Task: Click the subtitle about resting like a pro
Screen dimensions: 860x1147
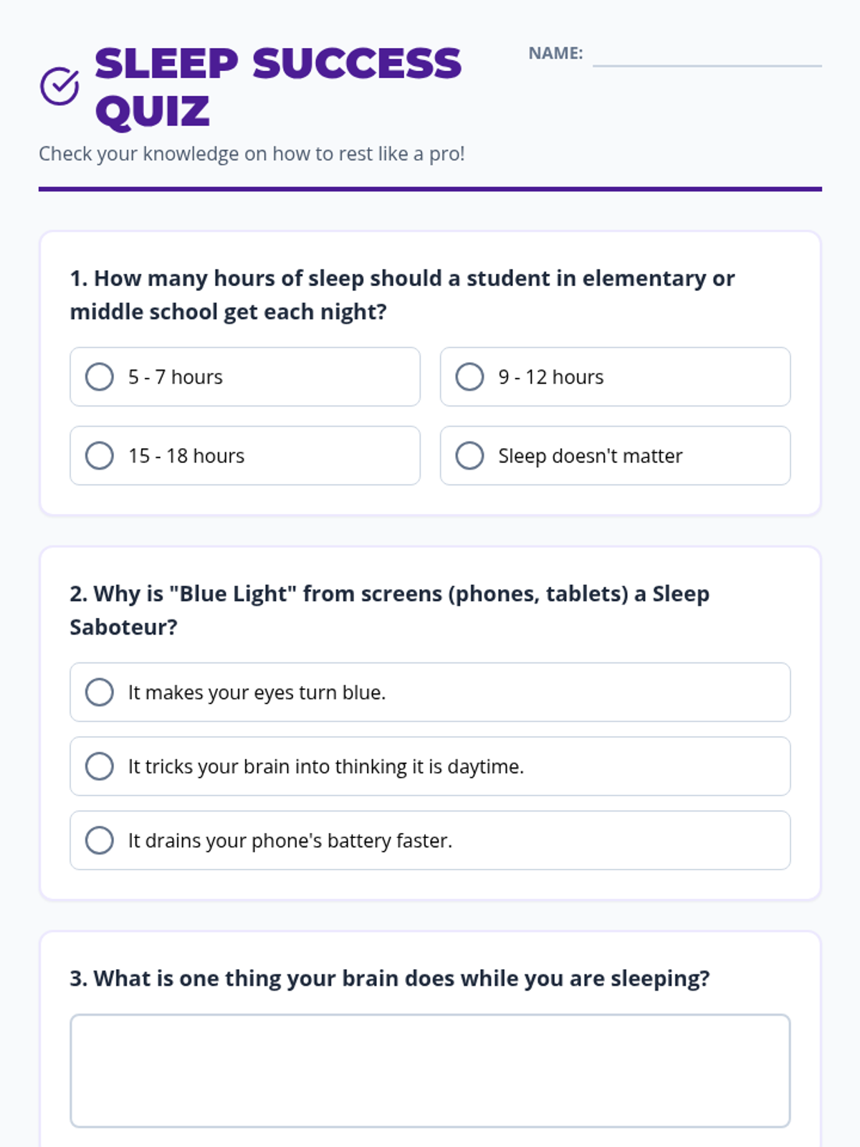Action: [252, 154]
